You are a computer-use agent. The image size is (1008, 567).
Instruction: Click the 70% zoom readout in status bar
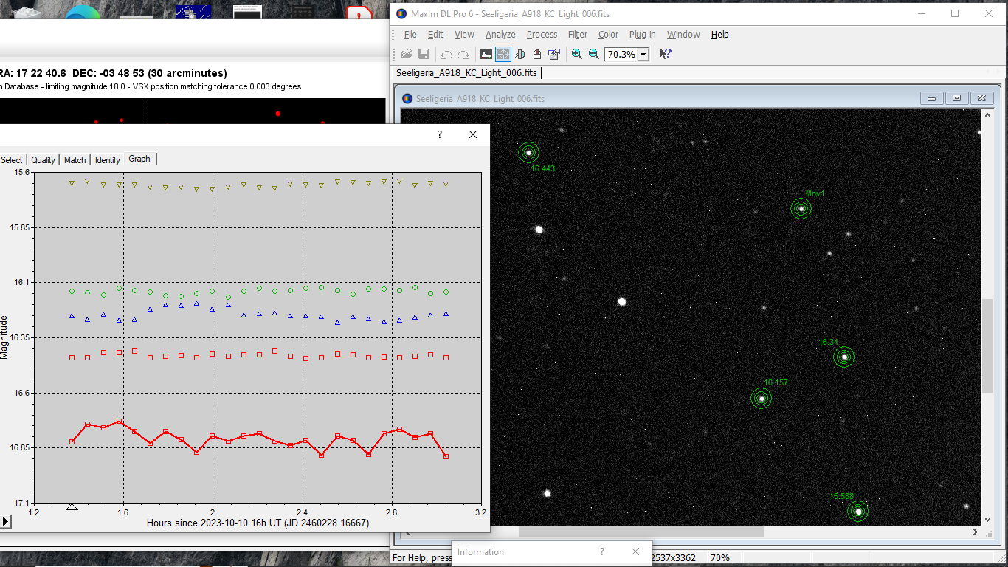720,557
